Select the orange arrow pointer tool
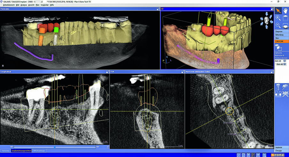 click(x=278, y=11)
